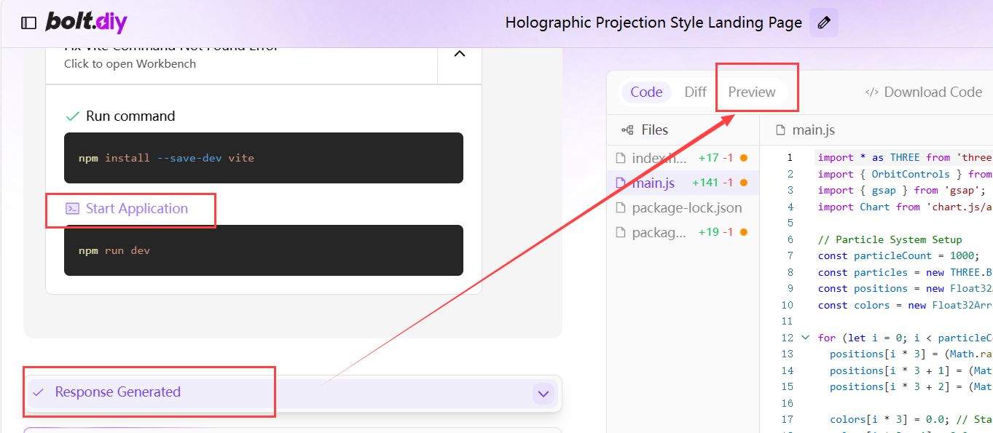Click the bolt.diy logo
The image size is (993, 433).
[87, 22]
